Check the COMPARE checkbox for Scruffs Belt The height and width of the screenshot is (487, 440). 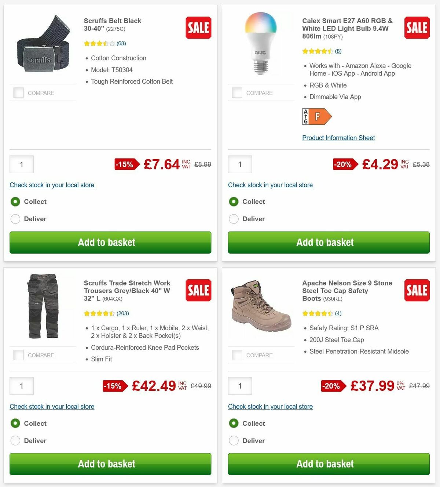coord(18,92)
